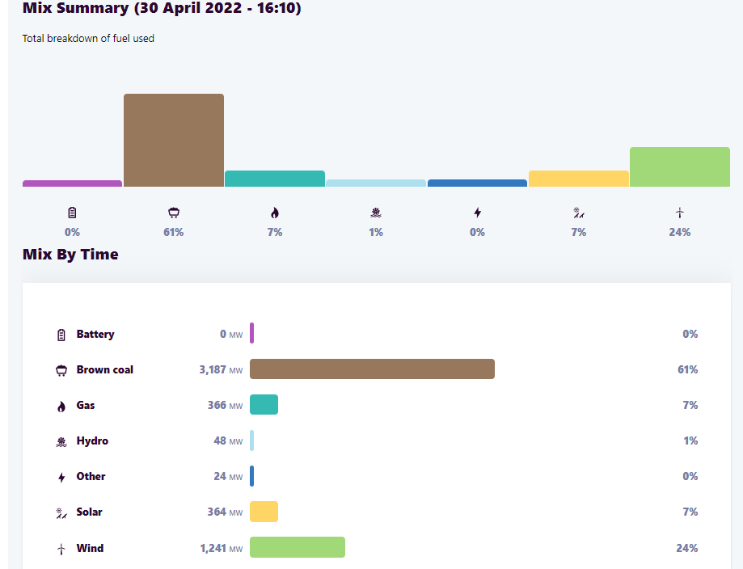This screenshot has height=569, width=743.
Task: Click the teal Gas bar in Mix By Time
Action: pyautogui.click(x=264, y=405)
